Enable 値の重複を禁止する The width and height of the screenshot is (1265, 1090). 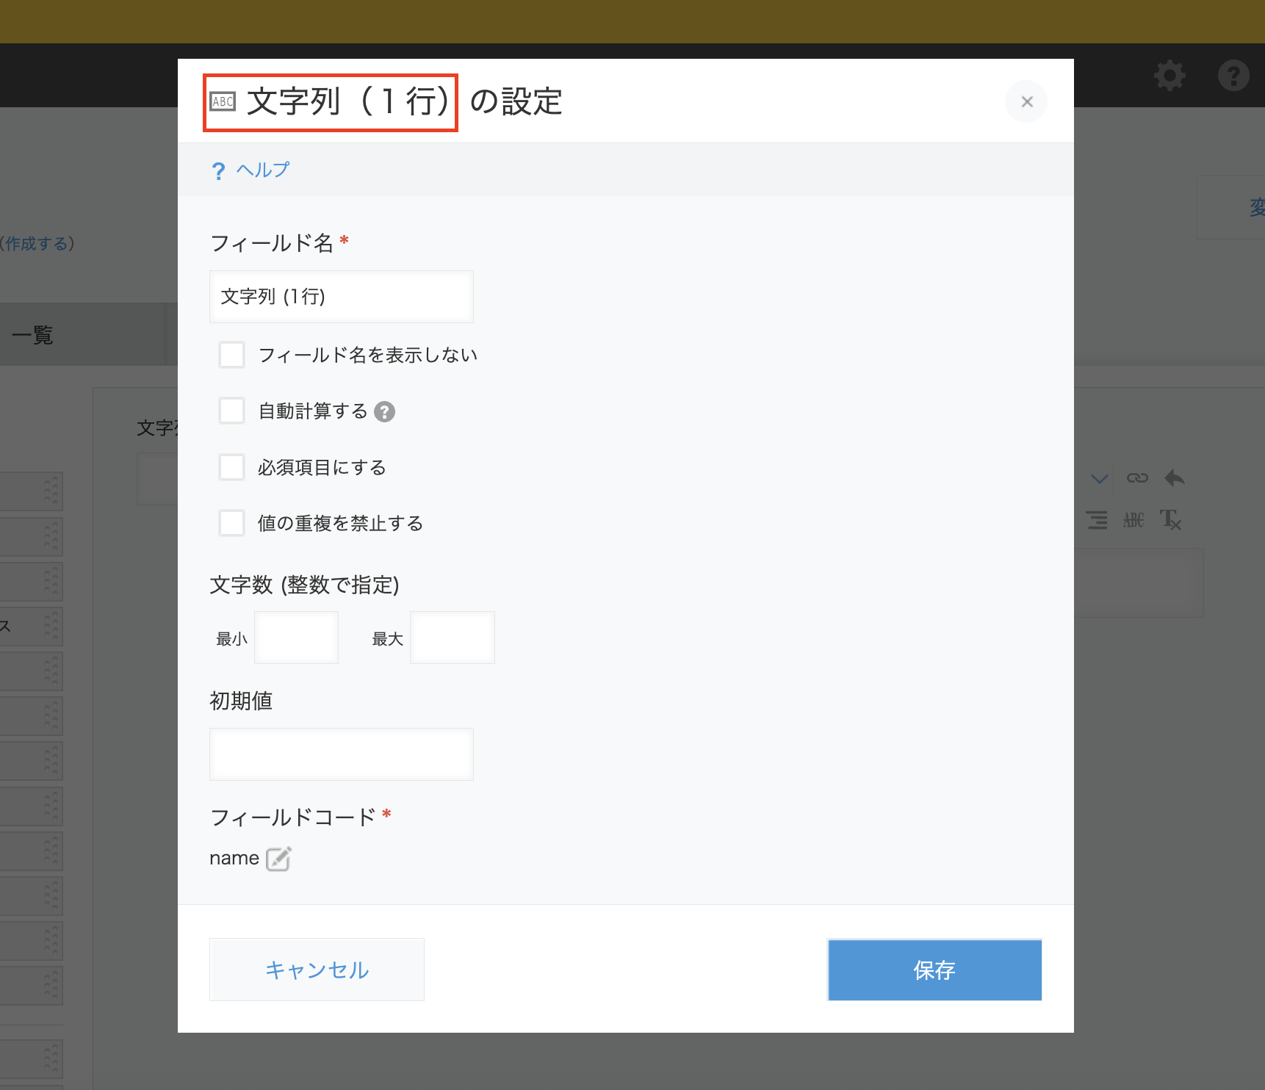(x=231, y=523)
